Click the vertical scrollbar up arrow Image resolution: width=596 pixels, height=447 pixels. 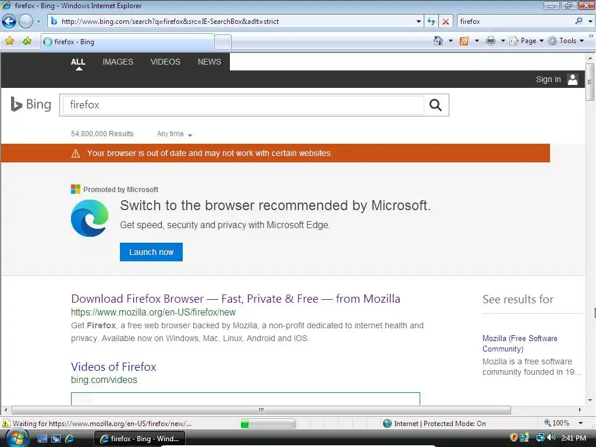590,58
